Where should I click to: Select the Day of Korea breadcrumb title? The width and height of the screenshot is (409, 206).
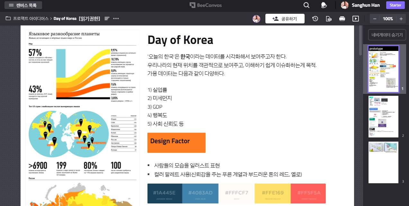(64, 19)
